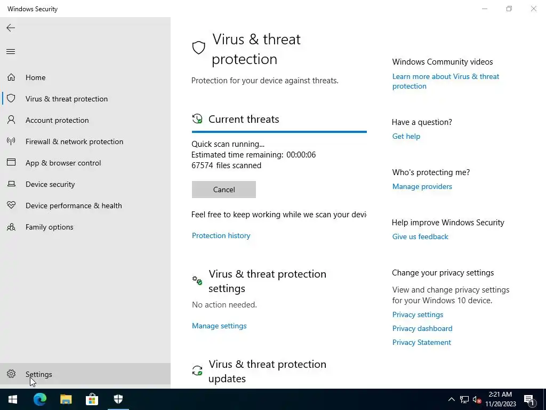Click the 'Virus & threat protection updates' heading
Image resolution: width=546 pixels, height=410 pixels.
(x=268, y=372)
